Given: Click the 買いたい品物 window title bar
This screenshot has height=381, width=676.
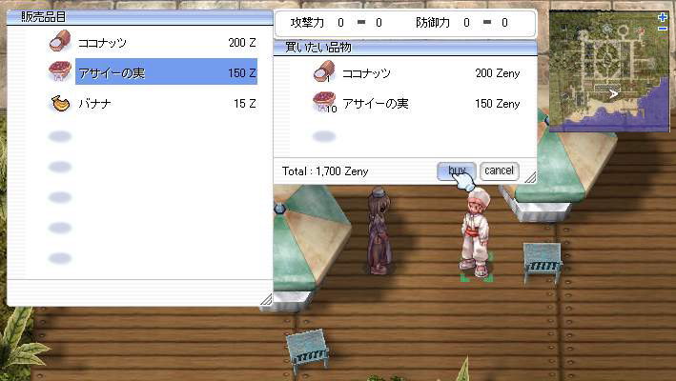Looking at the screenshot, I should pyautogui.click(x=405, y=48).
